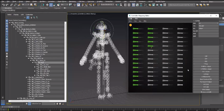Toggle eye icon of UN_j_Hat_Main
Screen dimensions: 224x111
(37, 71)
